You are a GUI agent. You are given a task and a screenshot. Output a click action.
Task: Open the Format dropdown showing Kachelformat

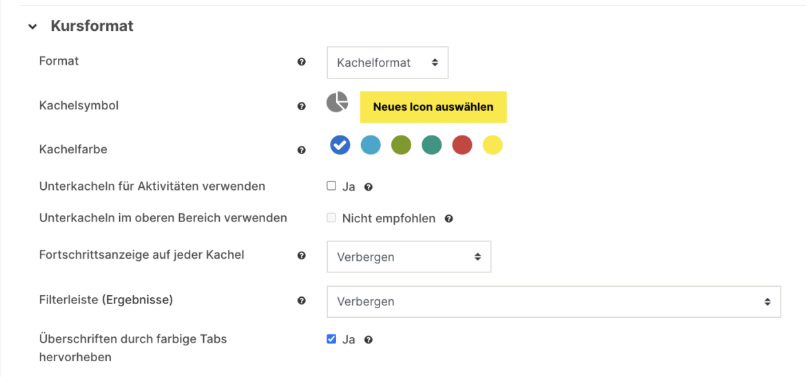click(387, 63)
